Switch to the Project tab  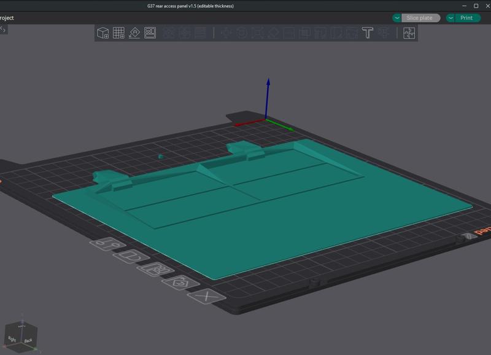pyautogui.click(x=7, y=18)
